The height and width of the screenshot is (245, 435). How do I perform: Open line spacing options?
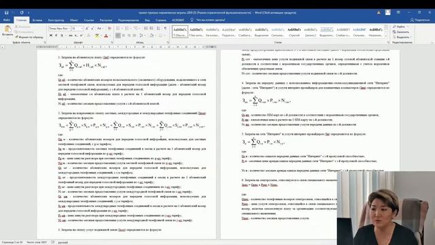[x=142, y=35]
